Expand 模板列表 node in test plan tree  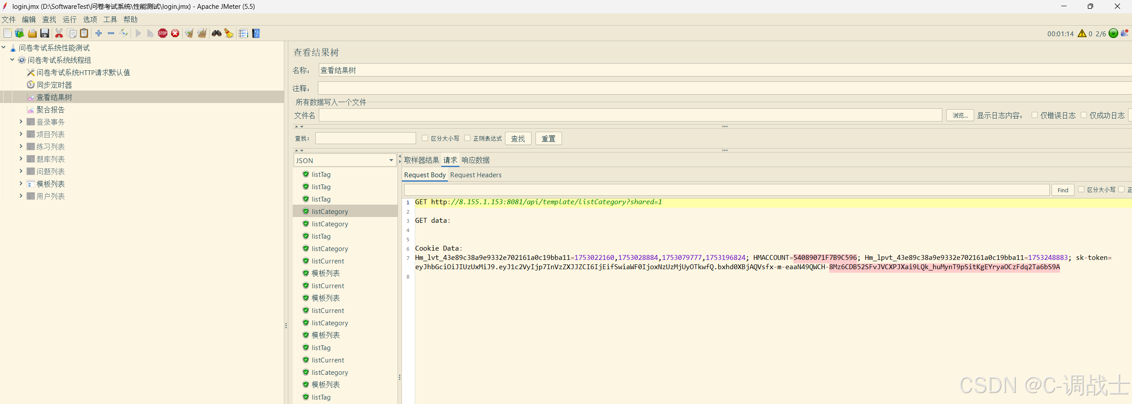21,183
